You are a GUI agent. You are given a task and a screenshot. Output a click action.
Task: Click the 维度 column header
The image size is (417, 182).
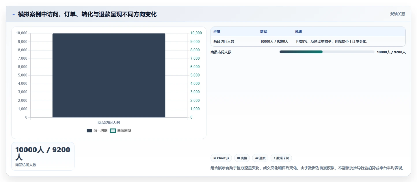[x=217, y=32]
